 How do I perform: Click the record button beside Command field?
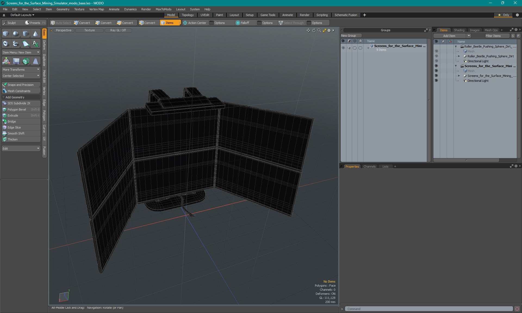[517, 309]
